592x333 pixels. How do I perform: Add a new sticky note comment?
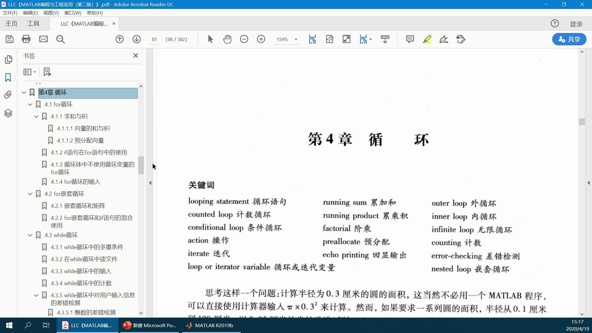click(410, 39)
